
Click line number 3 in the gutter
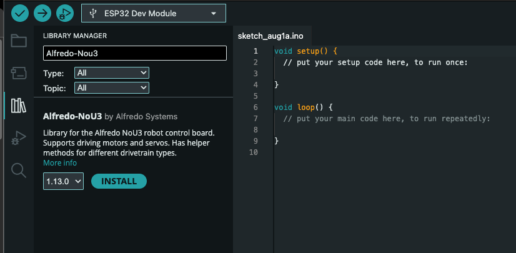click(256, 74)
